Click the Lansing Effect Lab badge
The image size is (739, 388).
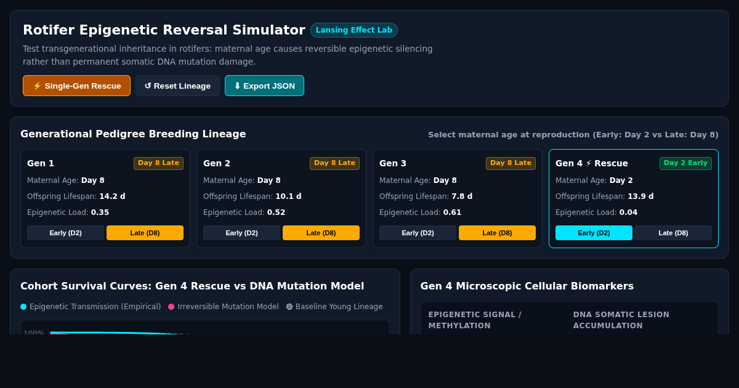click(x=354, y=30)
